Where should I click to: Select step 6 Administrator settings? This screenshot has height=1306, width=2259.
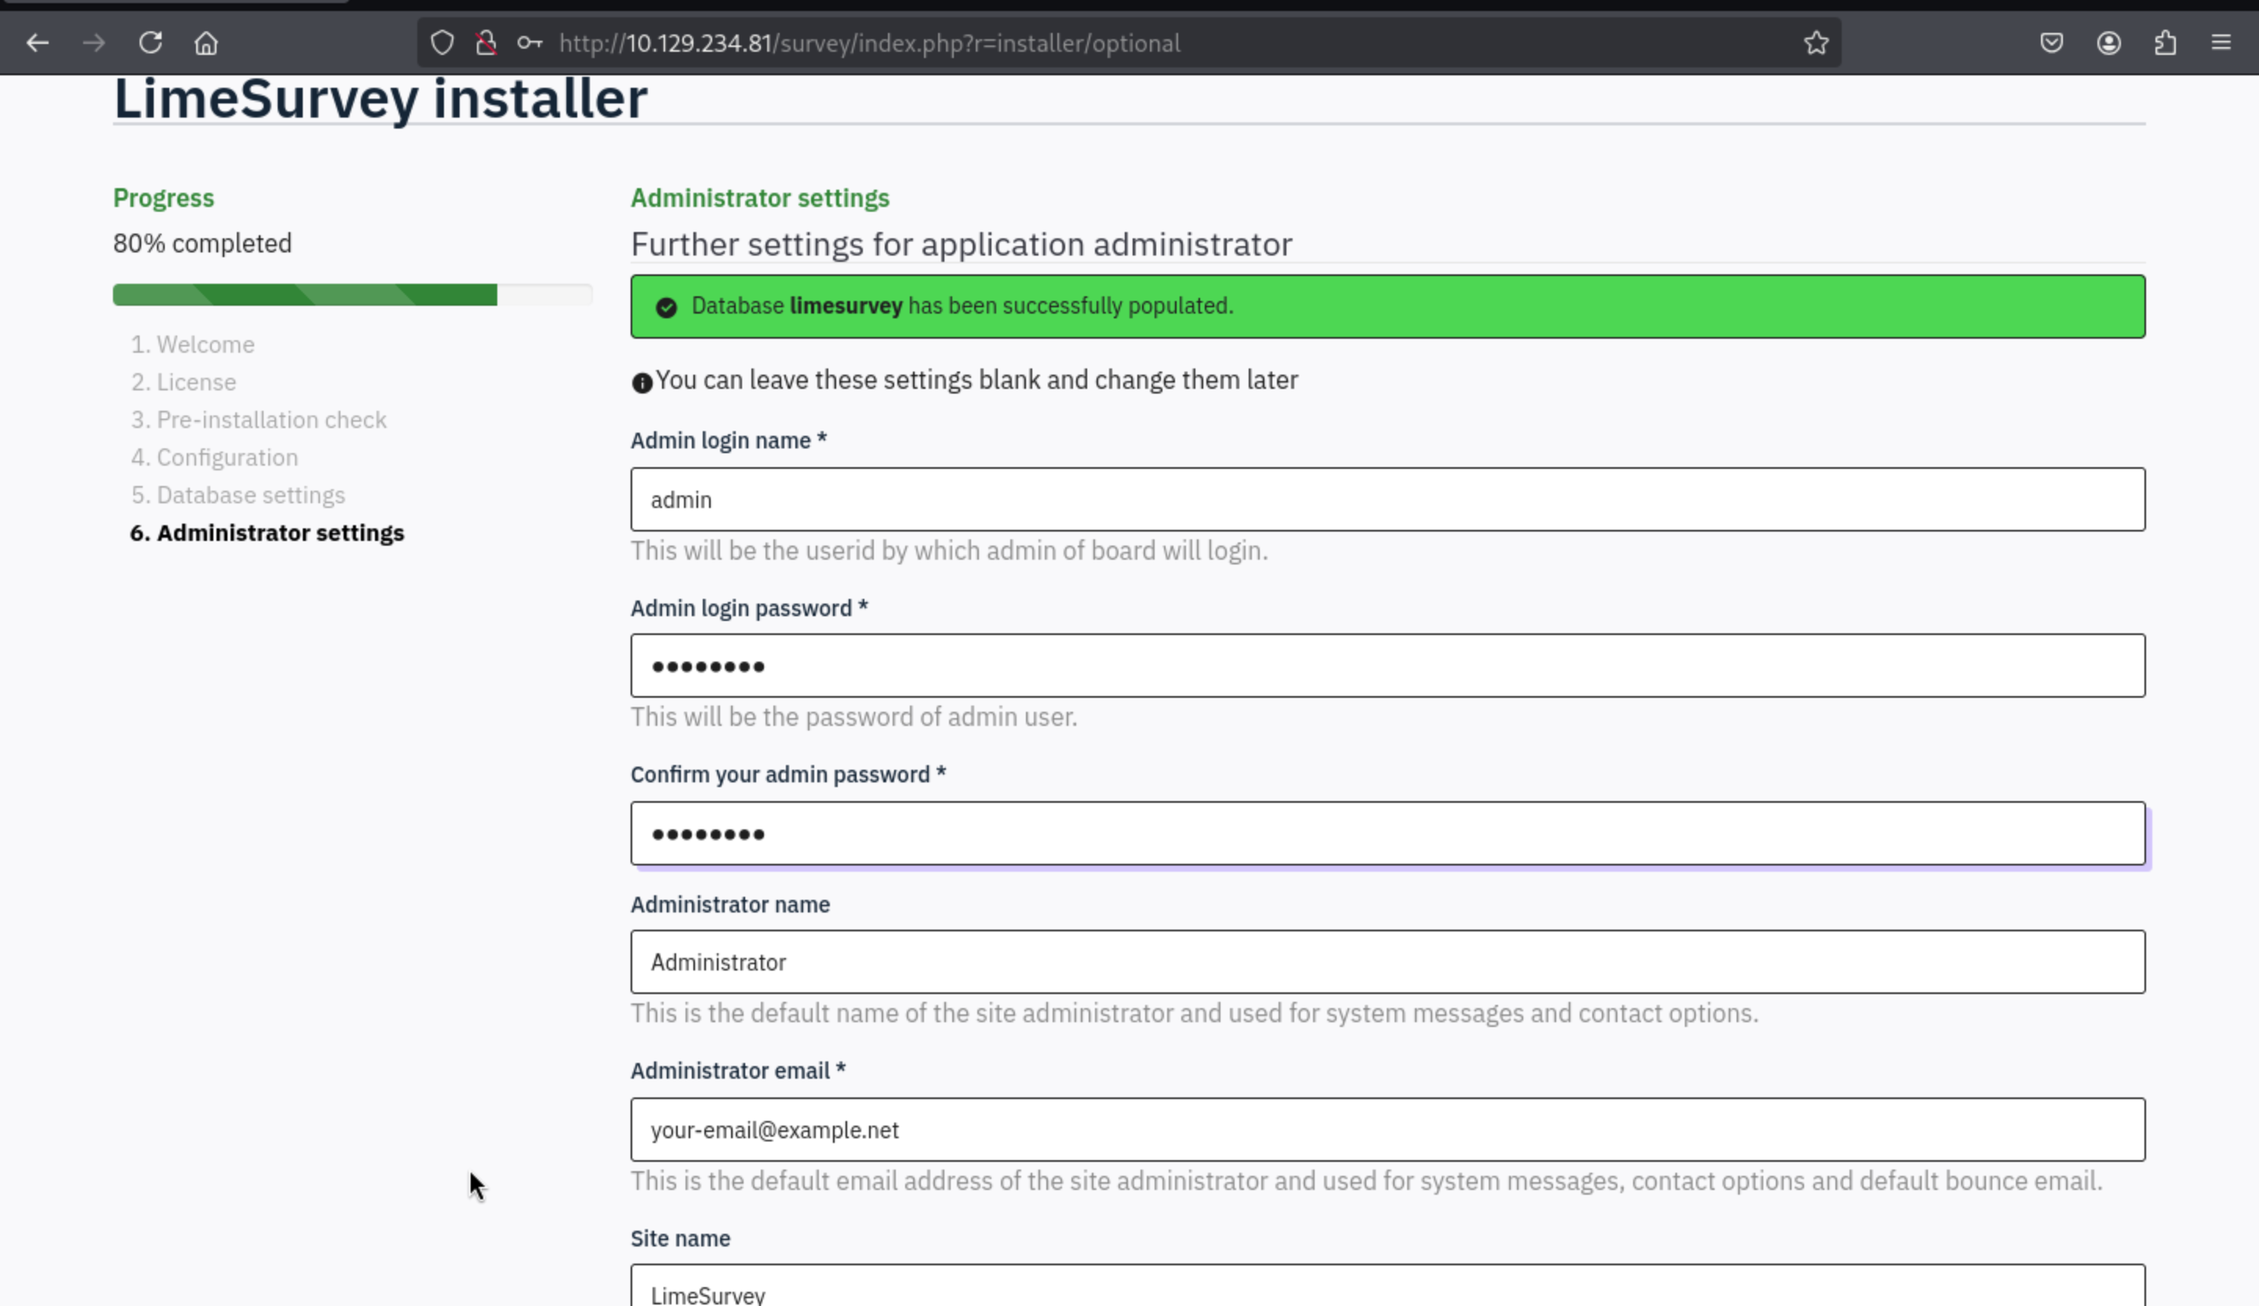[280, 533]
